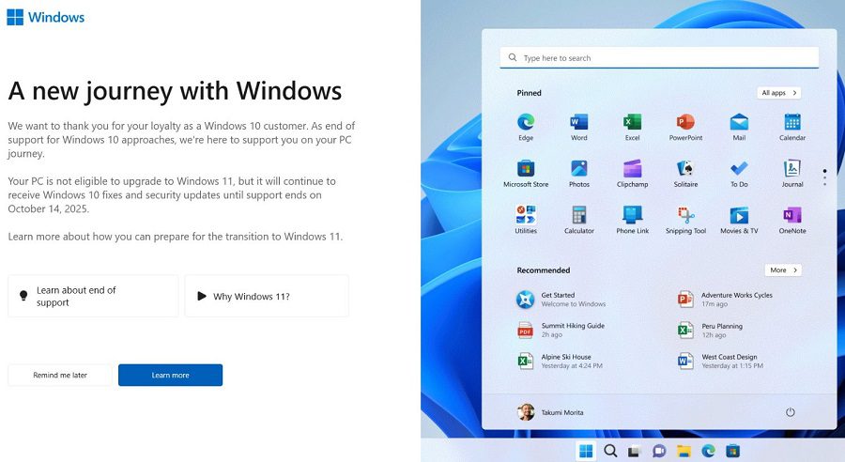Expand More recommended items
Image resolution: width=845 pixels, height=462 pixels.
tap(783, 270)
